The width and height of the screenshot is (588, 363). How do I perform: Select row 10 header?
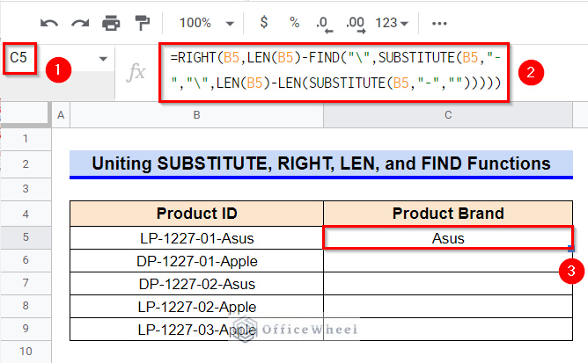[26, 352]
